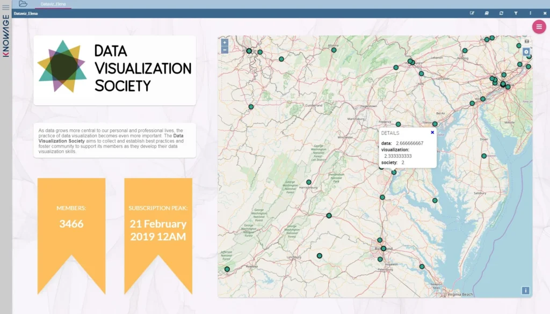Zoom in on the map
Screen dimensions: 550x314
[225, 42]
